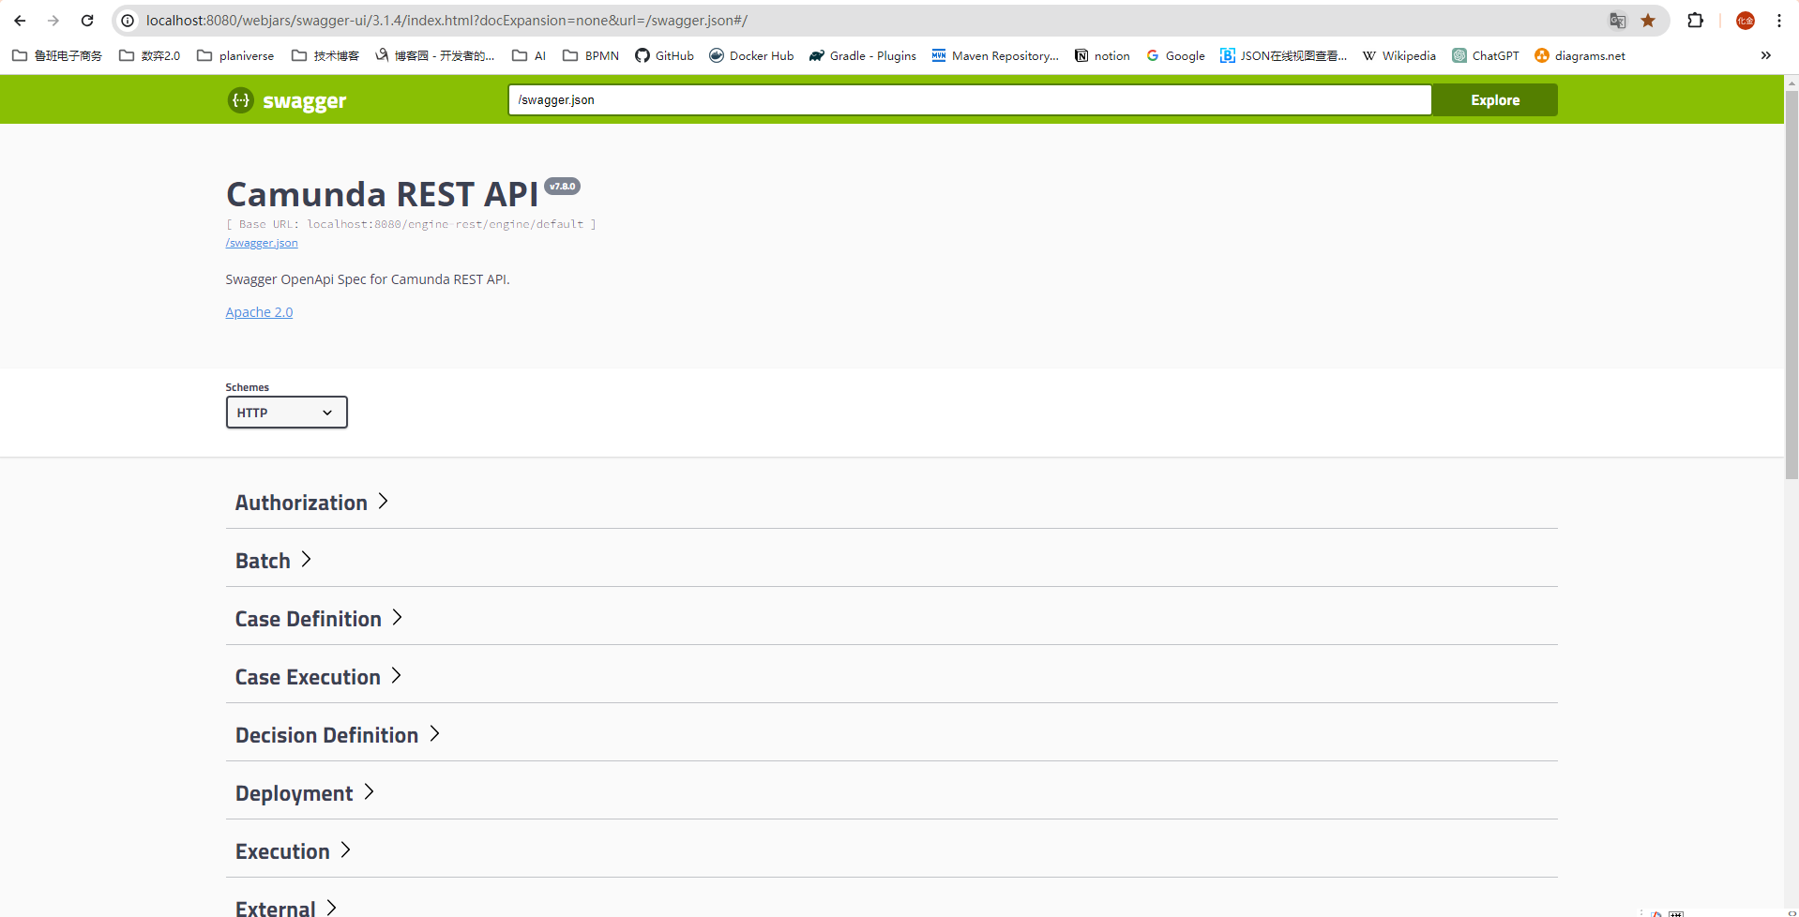
Task: Click the Camunda REST API title
Action: pyautogui.click(x=382, y=194)
